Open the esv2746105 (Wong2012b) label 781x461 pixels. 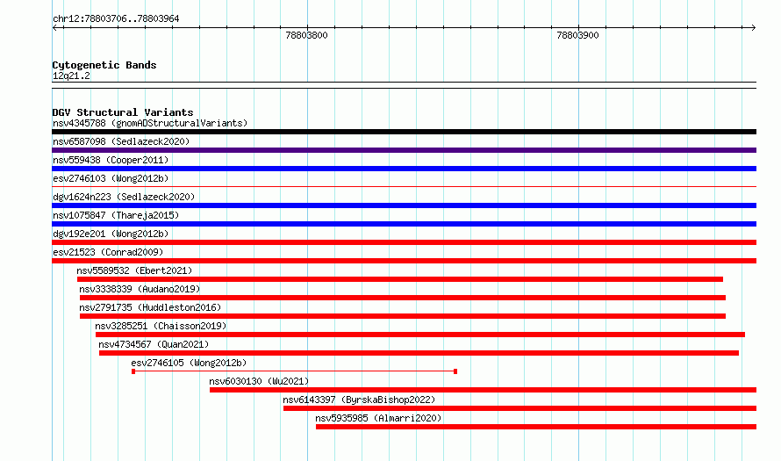click(189, 363)
